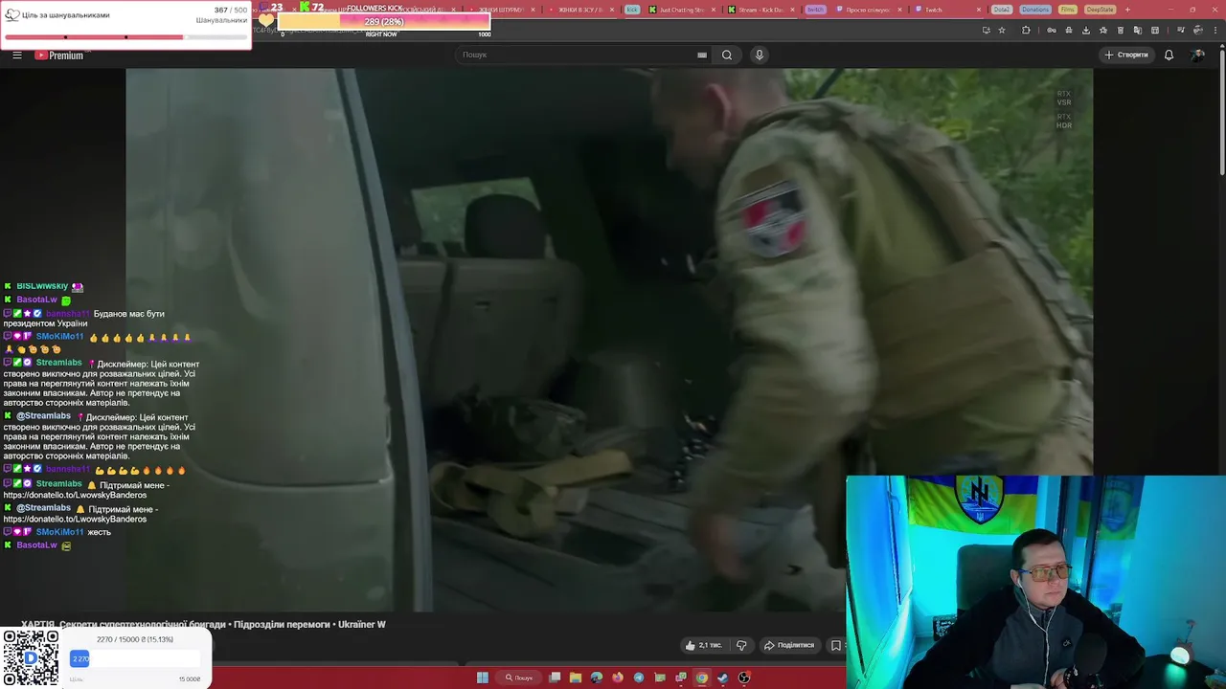The image size is (1226, 689).
Task: Save video with bookmark icon
Action: click(x=835, y=645)
